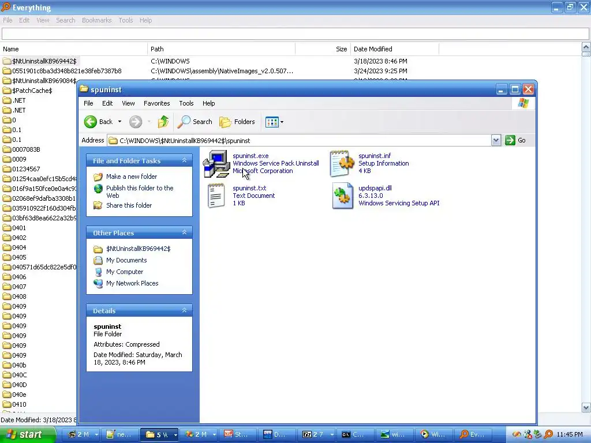Switch to the 'St...' taskbar button

click(238, 434)
